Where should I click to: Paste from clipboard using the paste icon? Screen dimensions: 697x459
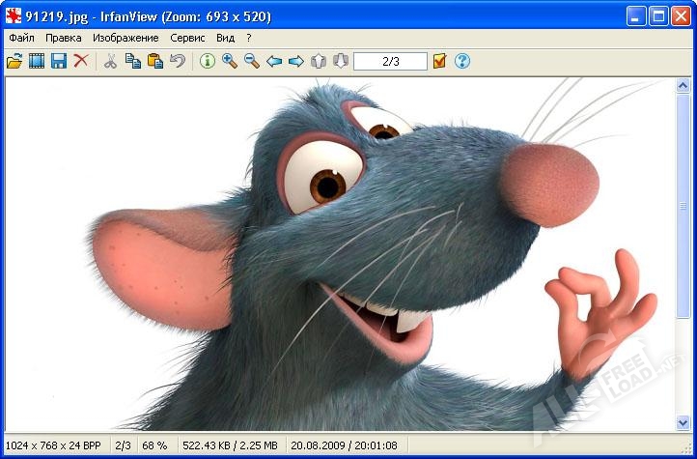tap(154, 61)
